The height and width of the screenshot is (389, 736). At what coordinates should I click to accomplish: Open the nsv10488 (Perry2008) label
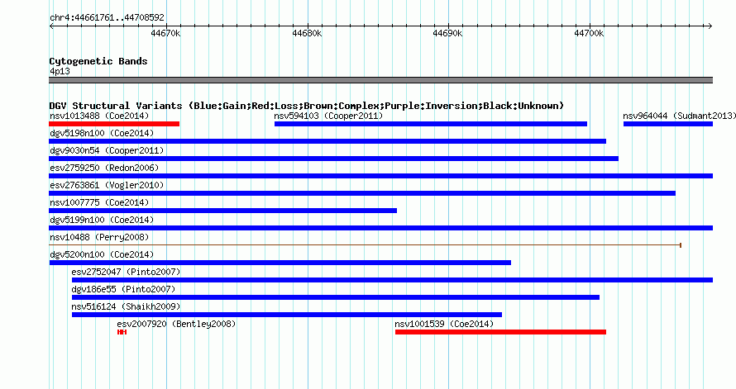[x=99, y=237]
